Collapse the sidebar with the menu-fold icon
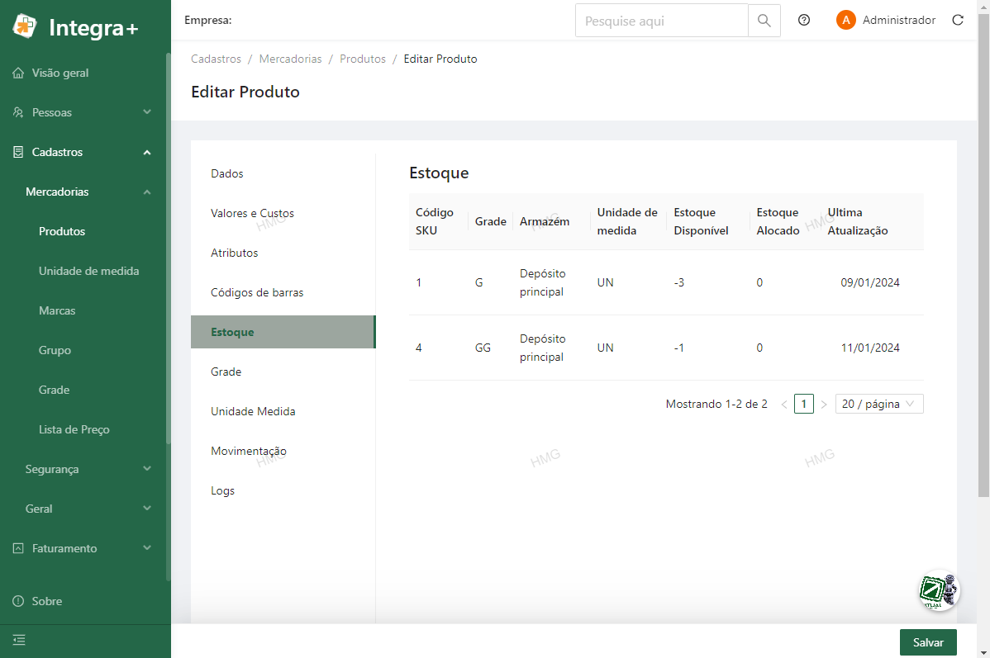 (19, 641)
